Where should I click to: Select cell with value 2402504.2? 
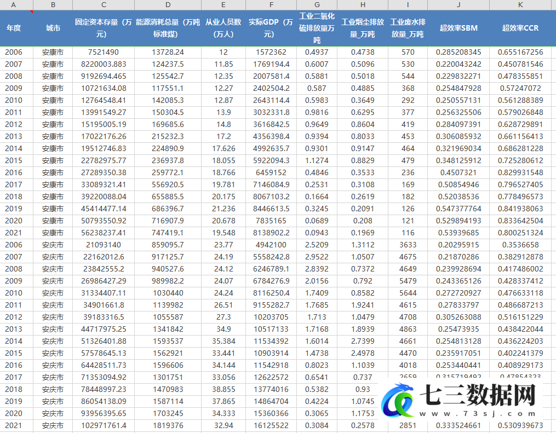tap(271, 88)
